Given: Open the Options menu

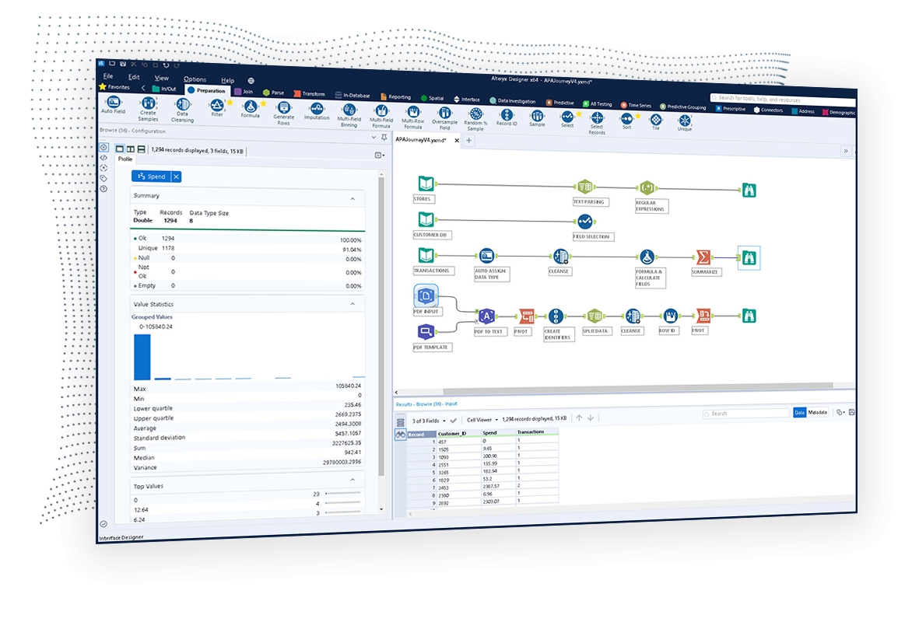Looking at the screenshot, I should click(x=195, y=79).
